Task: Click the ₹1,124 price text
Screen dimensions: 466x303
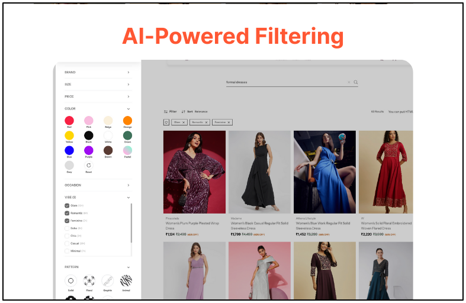Action: click(x=170, y=234)
